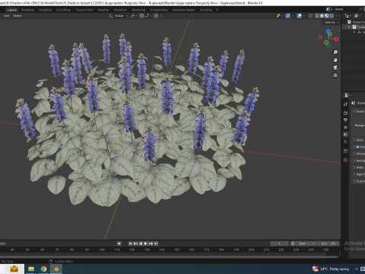
Task: Toggle show gizmos button
Action: [x=288, y=16]
